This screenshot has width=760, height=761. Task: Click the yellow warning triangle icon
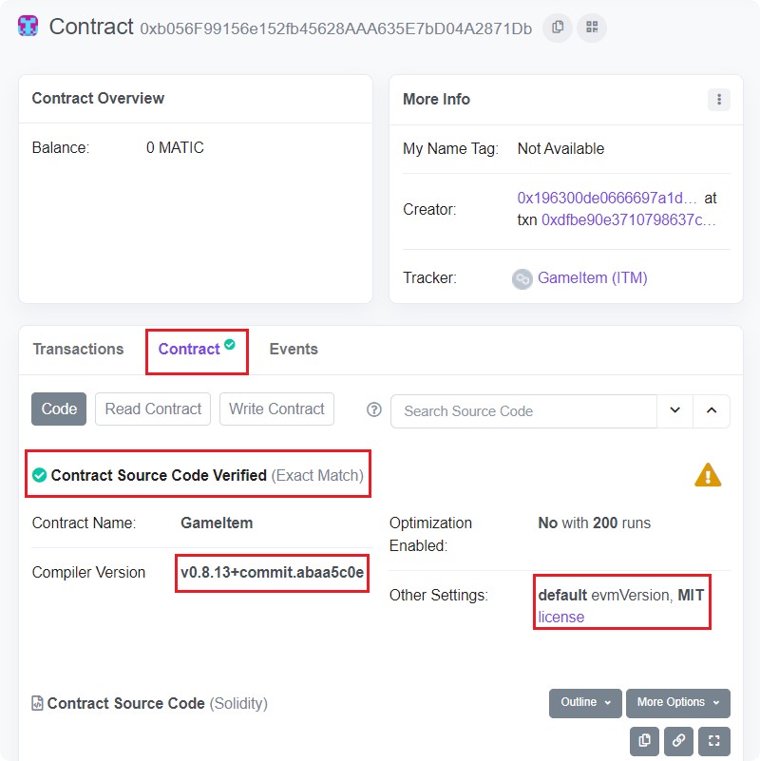tap(708, 475)
